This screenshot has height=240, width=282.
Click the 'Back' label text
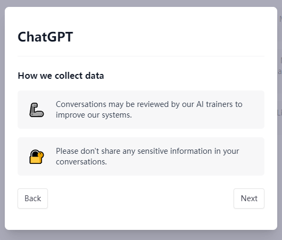click(33, 198)
